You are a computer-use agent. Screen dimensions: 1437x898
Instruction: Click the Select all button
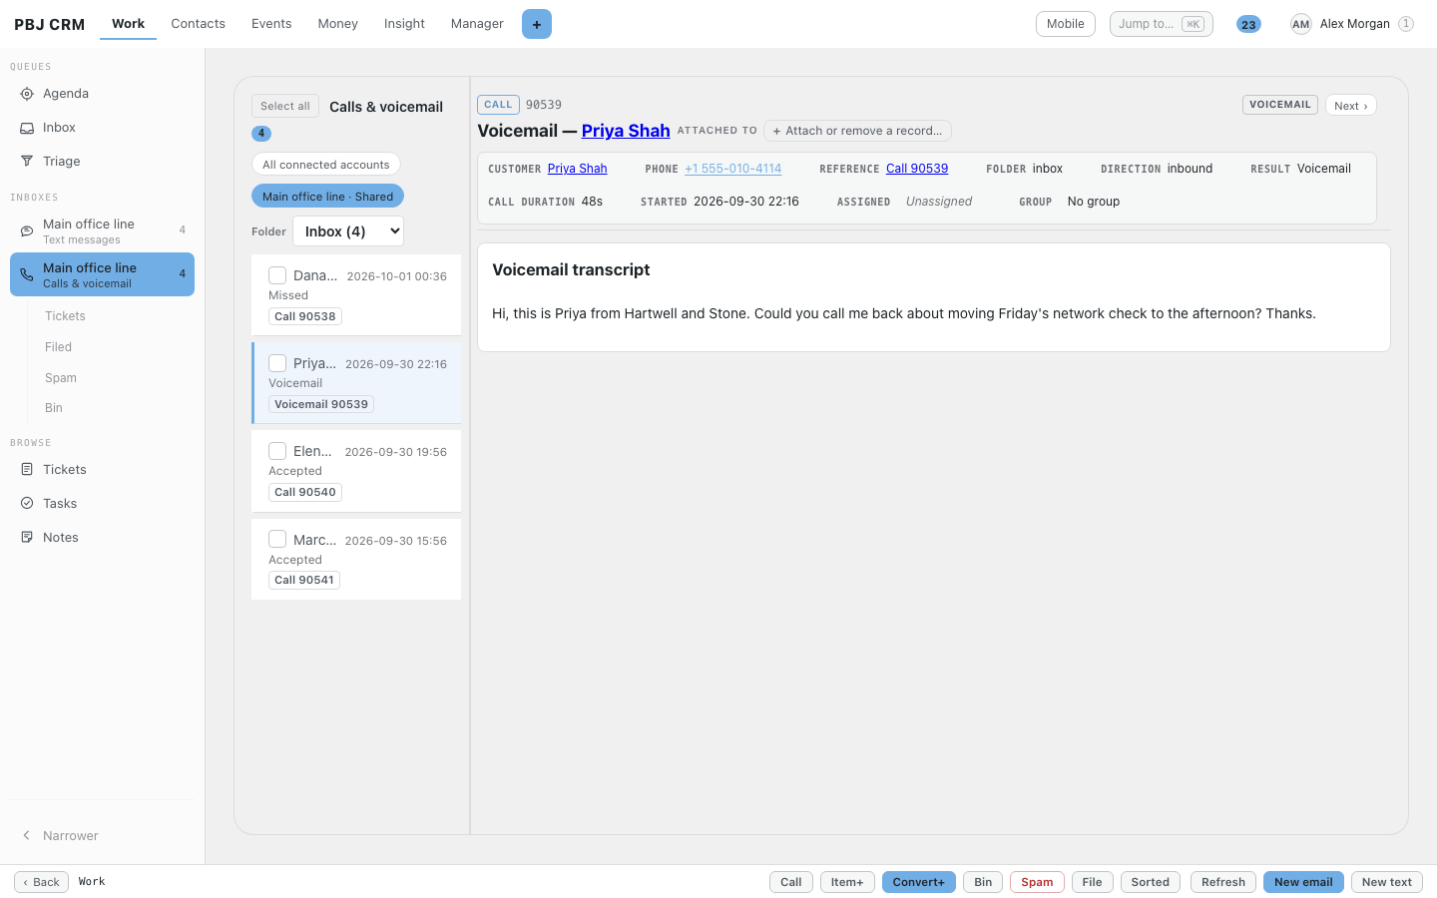click(285, 106)
